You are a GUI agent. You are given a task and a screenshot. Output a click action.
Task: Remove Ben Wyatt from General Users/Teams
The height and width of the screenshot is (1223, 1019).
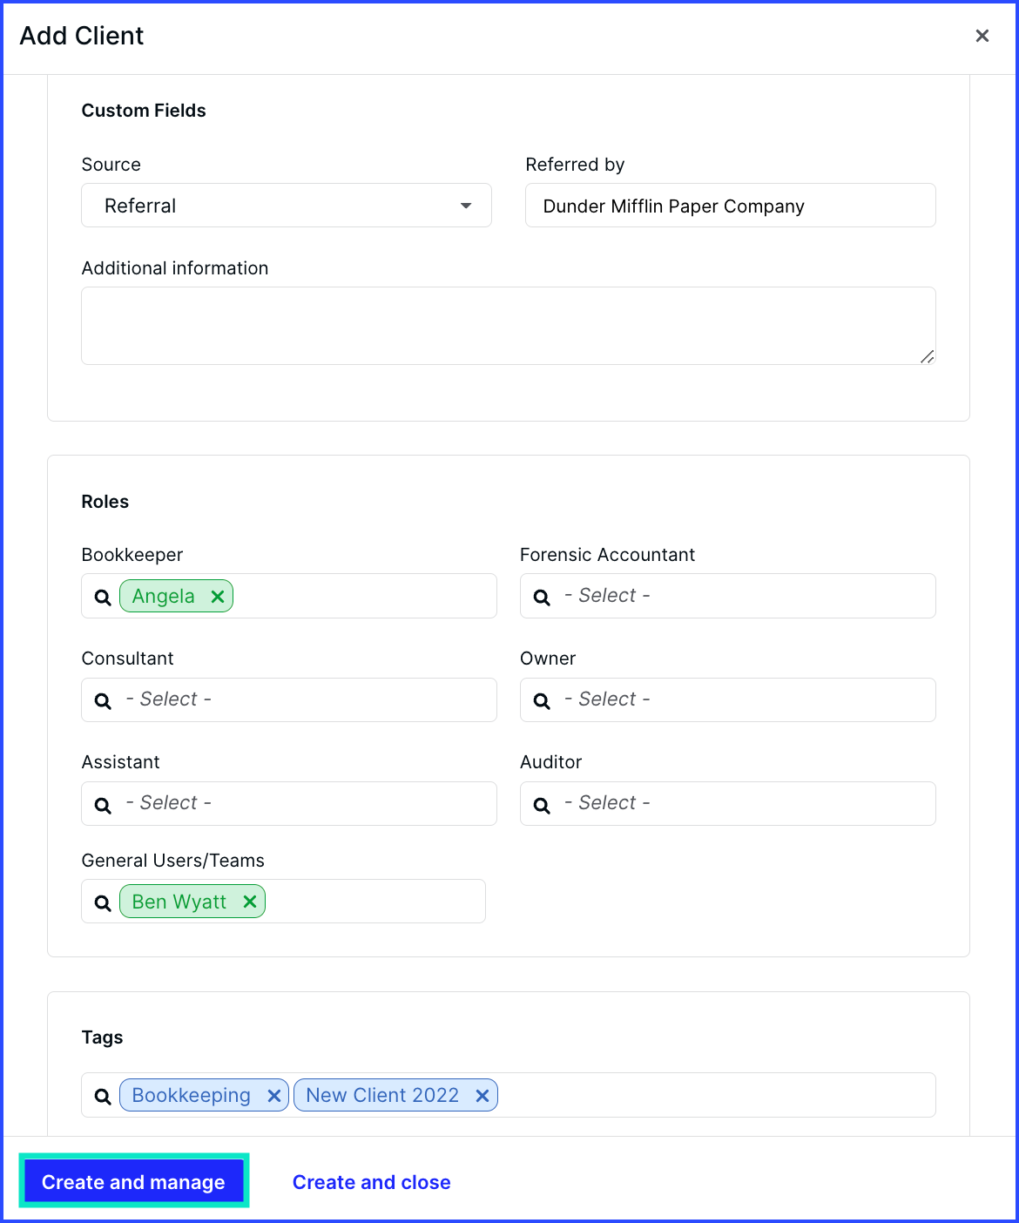(x=250, y=902)
